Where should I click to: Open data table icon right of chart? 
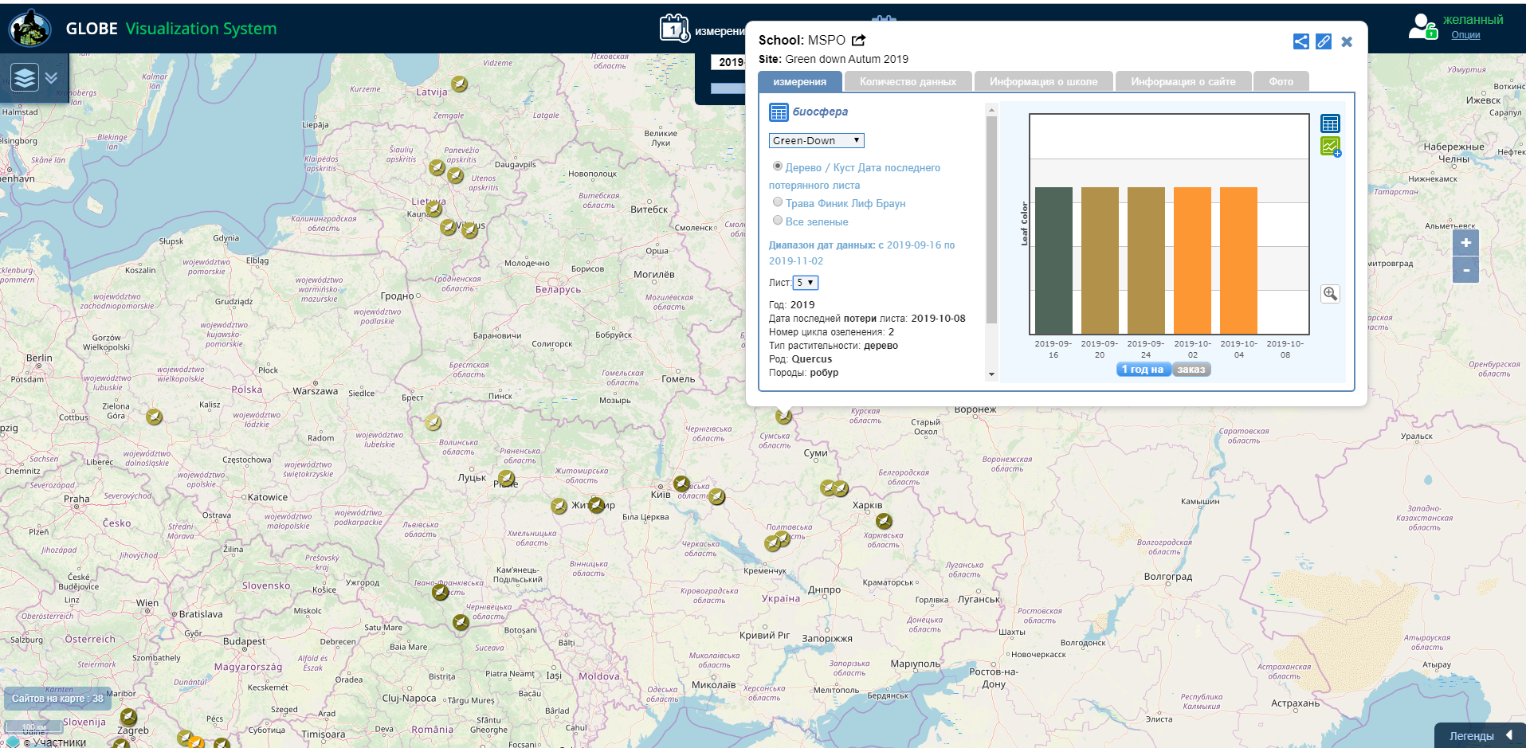(x=1330, y=123)
